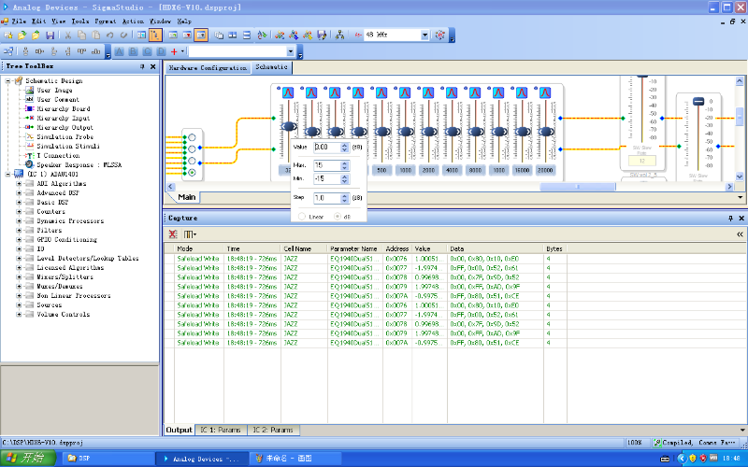Click the filter icon above the 500 band
The height and width of the screenshot is (467, 748).
click(381, 92)
